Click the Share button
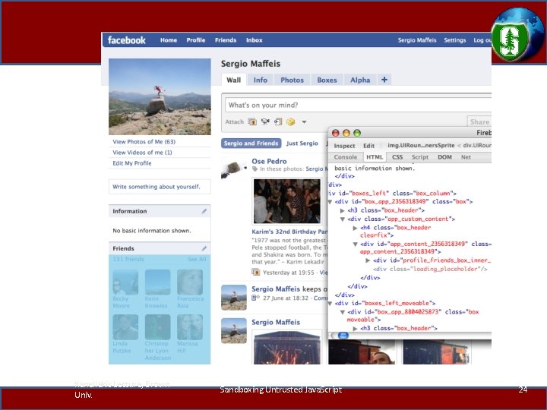The image size is (547, 410). (x=479, y=121)
